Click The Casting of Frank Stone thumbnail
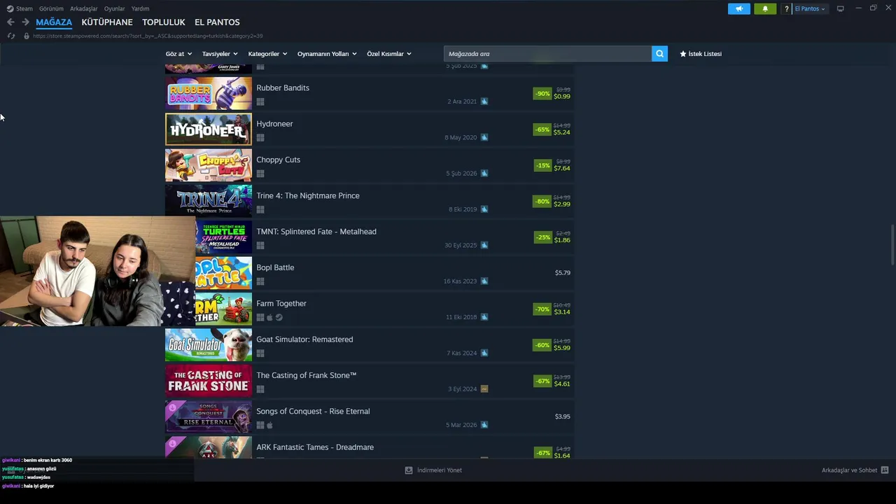Viewport: 896px width, 504px height. pyautogui.click(x=209, y=381)
